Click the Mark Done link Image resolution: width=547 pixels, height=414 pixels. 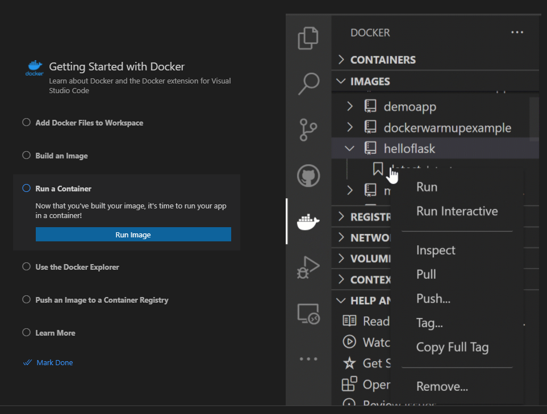point(55,362)
